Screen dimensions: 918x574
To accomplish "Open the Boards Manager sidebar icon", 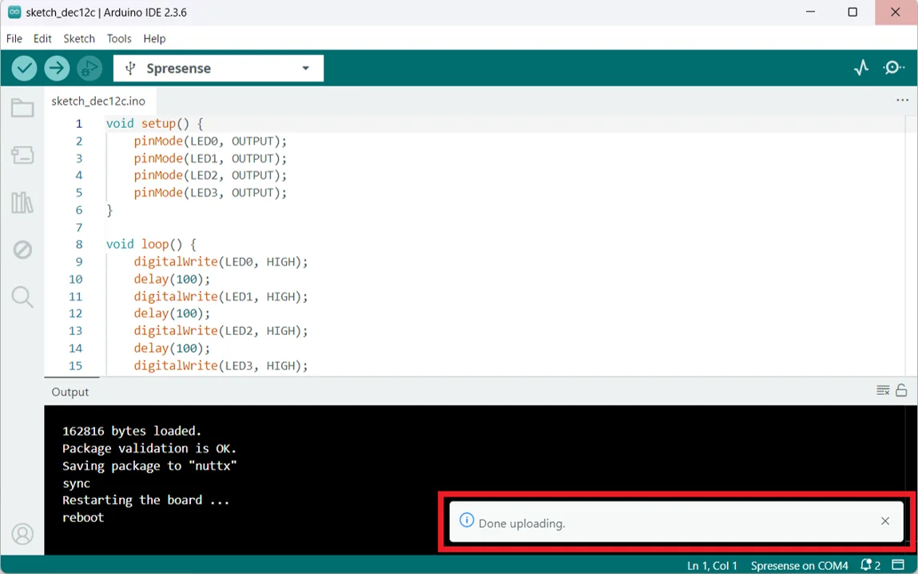I will click(x=22, y=155).
